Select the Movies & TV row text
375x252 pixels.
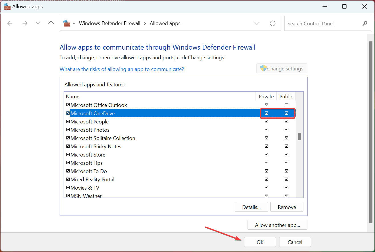point(85,188)
